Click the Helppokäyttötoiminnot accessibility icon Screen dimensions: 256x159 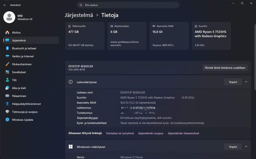[7, 104]
